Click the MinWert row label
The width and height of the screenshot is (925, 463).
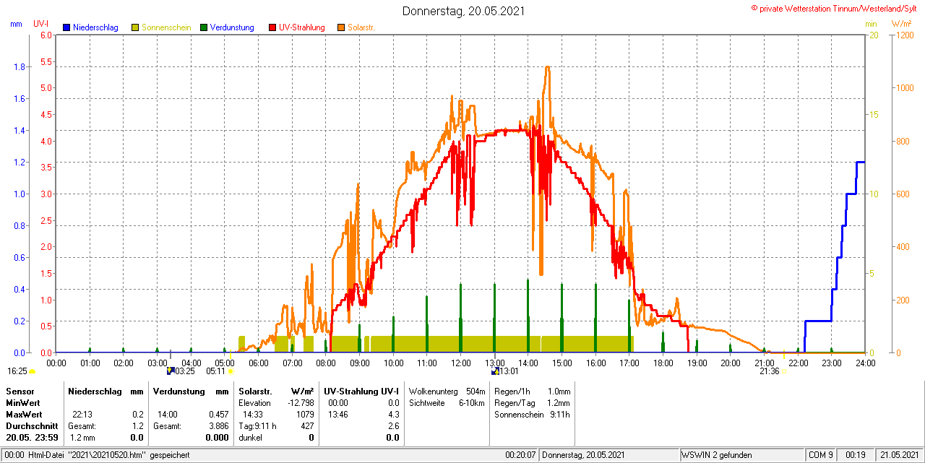[23, 402]
